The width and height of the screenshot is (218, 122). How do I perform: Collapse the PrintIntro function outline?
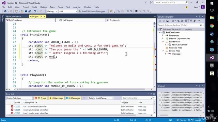pyautogui.click(x=21, y=35)
